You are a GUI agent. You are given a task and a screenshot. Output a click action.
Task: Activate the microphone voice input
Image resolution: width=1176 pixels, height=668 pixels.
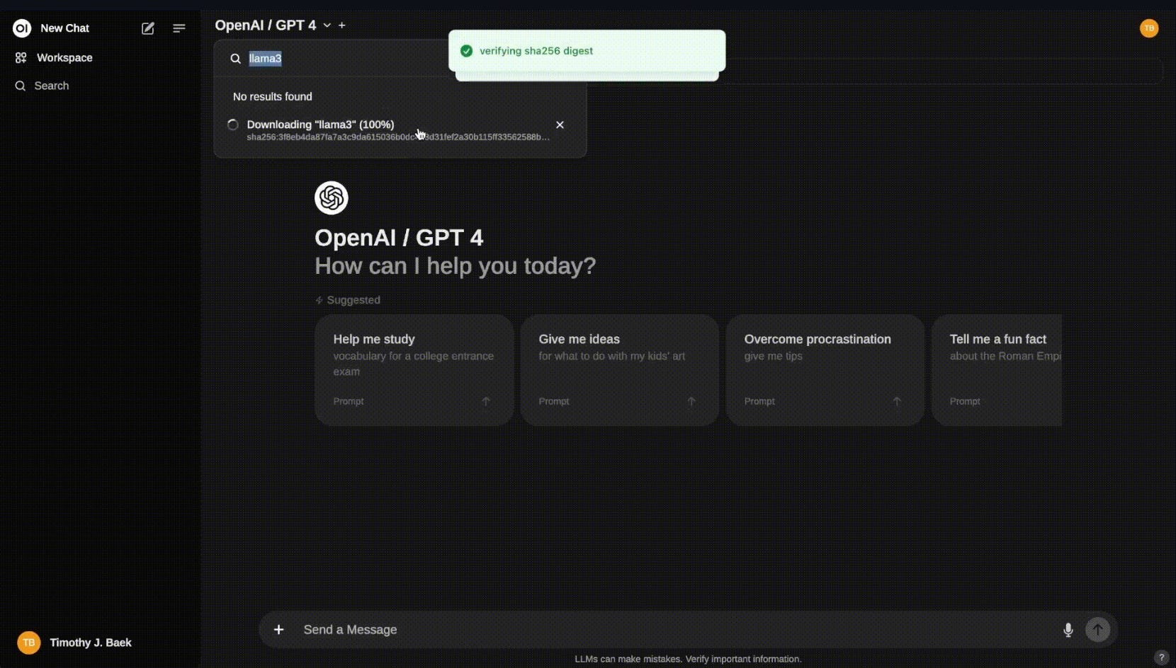click(1068, 630)
